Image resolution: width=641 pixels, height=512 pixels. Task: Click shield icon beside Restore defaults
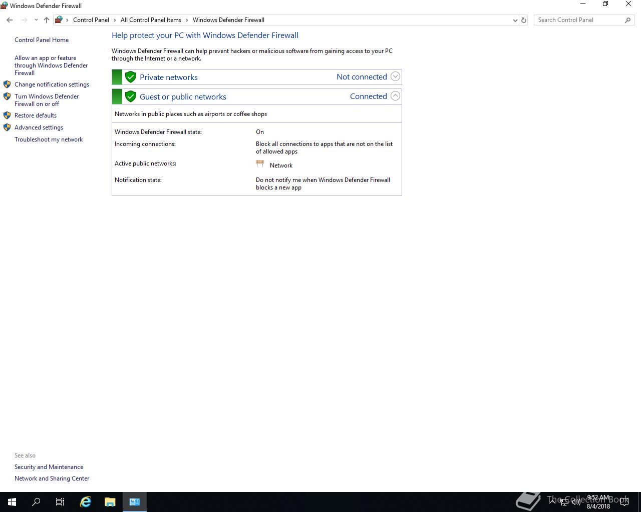pos(7,115)
